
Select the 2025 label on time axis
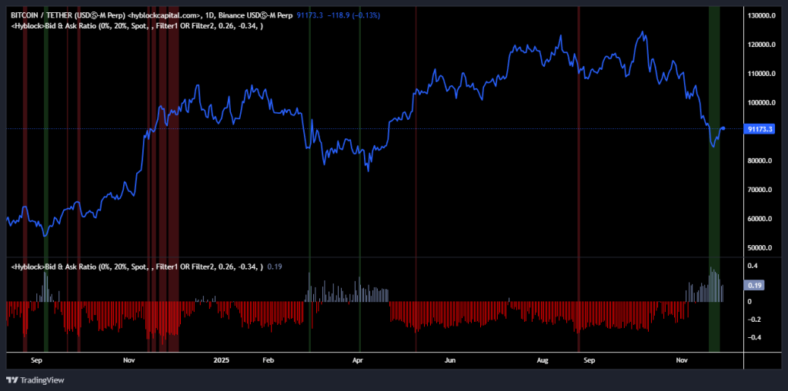[222, 359]
